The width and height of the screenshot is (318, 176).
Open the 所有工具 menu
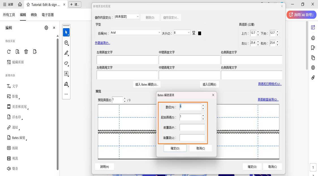pos(9,15)
